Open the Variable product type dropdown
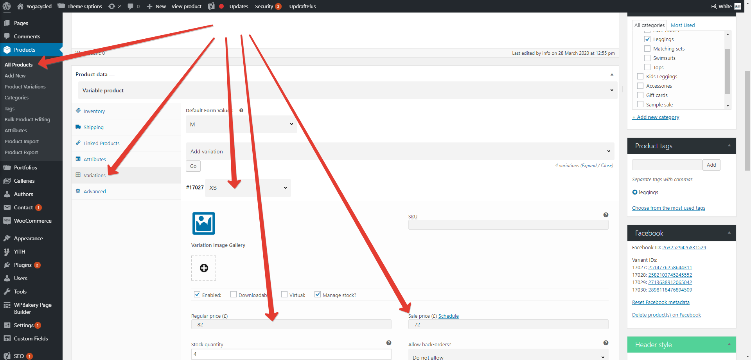 coord(348,90)
